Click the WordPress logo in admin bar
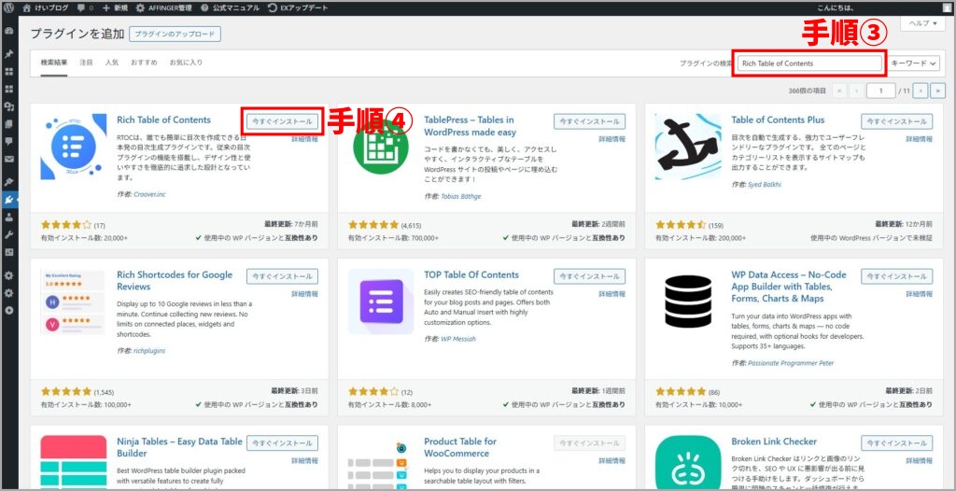The width and height of the screenshot is (956, 491). (9, 7)
